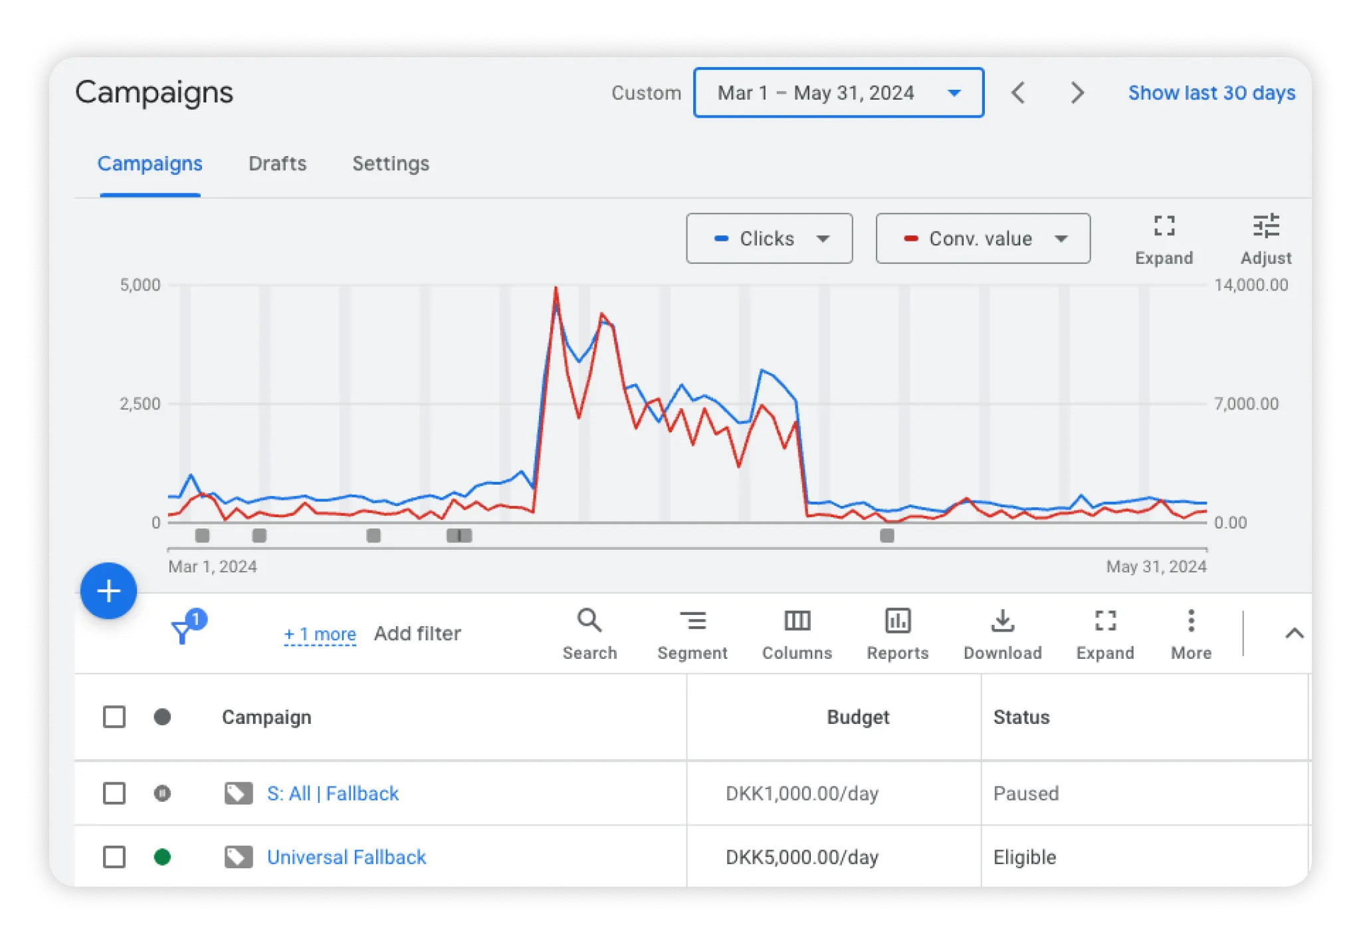The width and height of the screenshot is (1361, 944).
Task: Switch to the Settings tab
Action: 391,164
